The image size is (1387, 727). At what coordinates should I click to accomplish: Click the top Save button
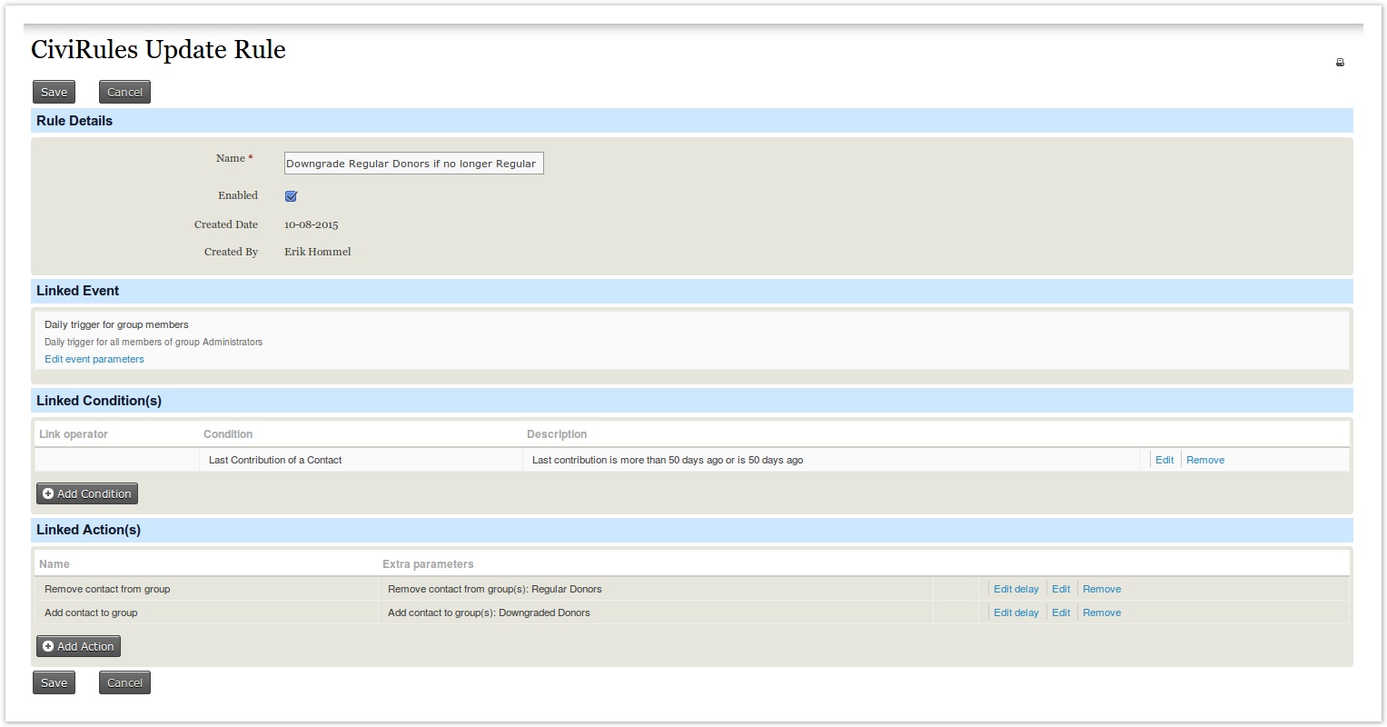tap(54, 92)
